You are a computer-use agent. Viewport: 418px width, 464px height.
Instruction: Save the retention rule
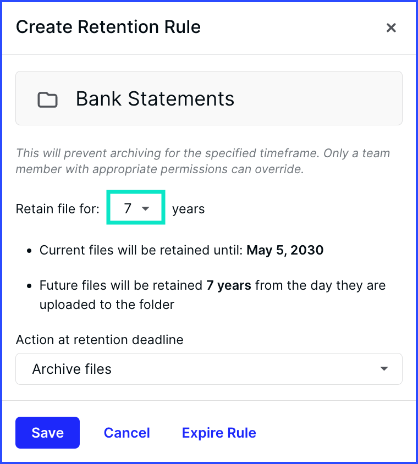tap(48, 433)
